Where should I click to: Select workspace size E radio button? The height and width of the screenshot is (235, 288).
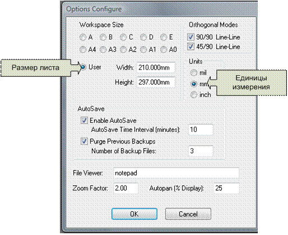pos(164,38)
